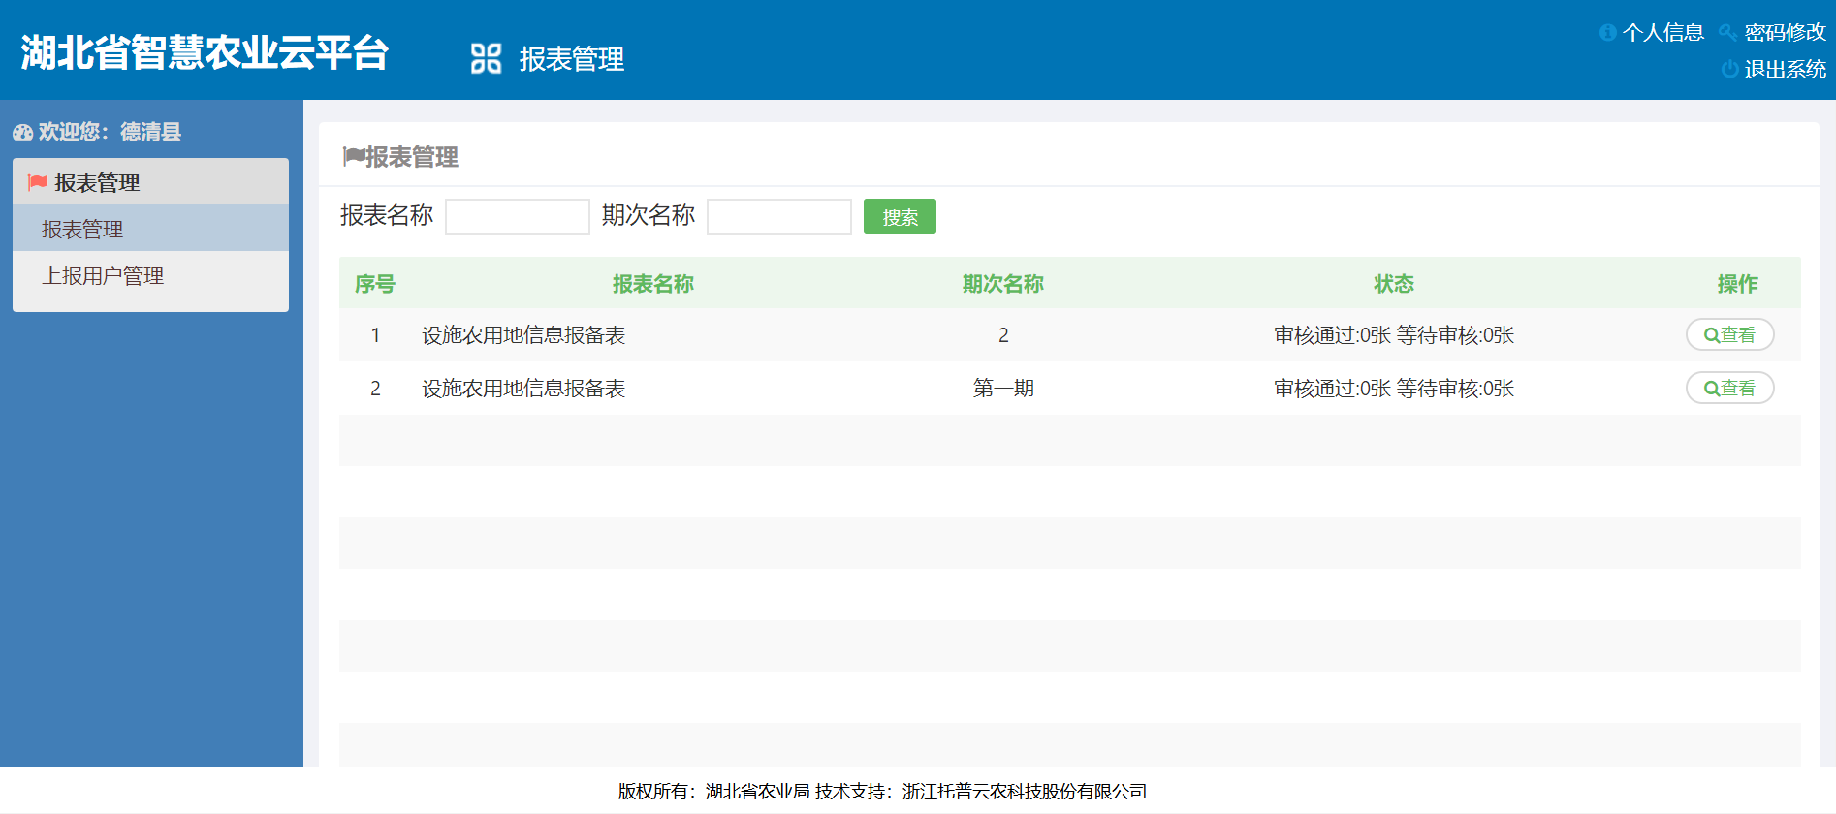Click 设施农用地信息报备表 in row 2
This screenshot has height=814, width=1836.
(x=523, y=389)
